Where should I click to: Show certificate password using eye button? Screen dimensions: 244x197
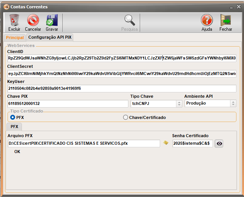tap(219, 144)
